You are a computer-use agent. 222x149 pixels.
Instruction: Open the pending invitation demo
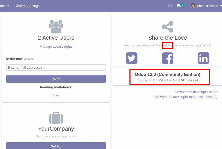(56, 96)
